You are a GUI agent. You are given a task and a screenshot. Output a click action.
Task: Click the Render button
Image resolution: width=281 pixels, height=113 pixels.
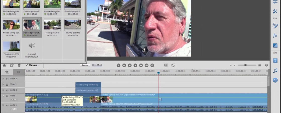(85, 65)
